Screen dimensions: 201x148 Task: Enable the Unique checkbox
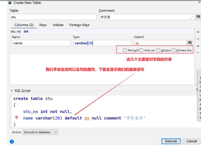click(x=158, y=50)
